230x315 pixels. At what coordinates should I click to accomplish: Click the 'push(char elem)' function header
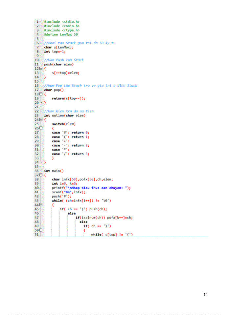(59, 64)
